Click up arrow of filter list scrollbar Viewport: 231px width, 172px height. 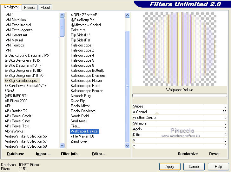[x=128, y=15]
